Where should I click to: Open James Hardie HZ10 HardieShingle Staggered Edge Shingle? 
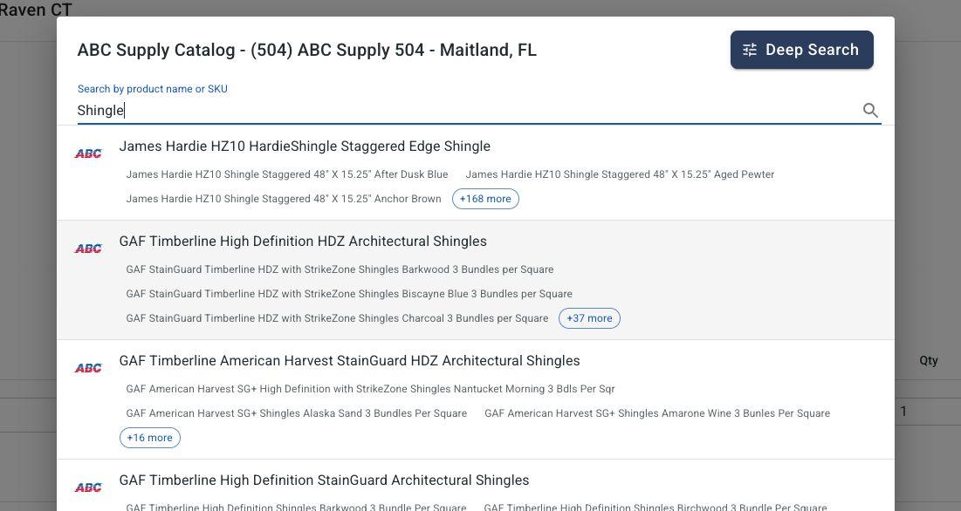click(x=305, y=146)
